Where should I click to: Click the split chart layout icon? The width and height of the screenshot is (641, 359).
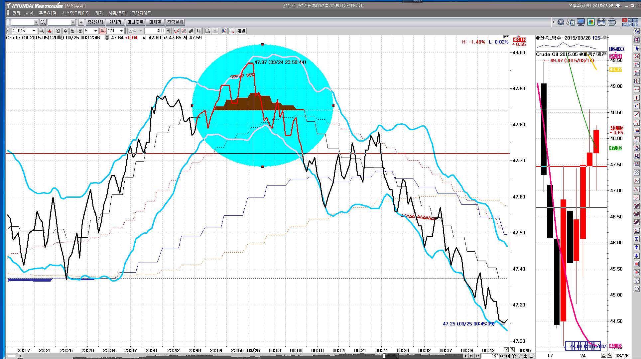(224, 31)
